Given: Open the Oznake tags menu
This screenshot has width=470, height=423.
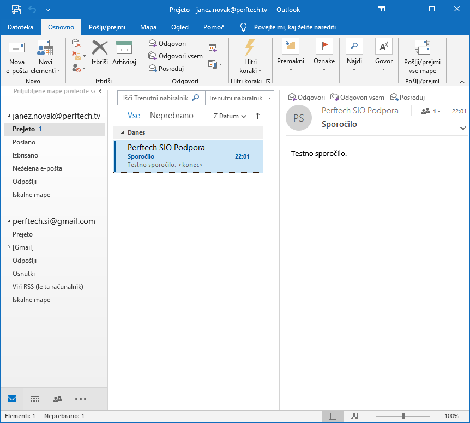Looking at the screenshot, I should coord(324,56).
